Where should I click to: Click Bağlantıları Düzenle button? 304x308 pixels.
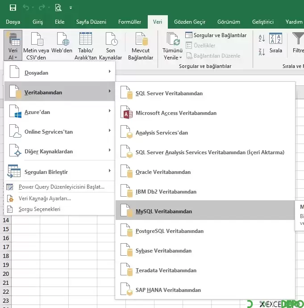pos(213,56)
